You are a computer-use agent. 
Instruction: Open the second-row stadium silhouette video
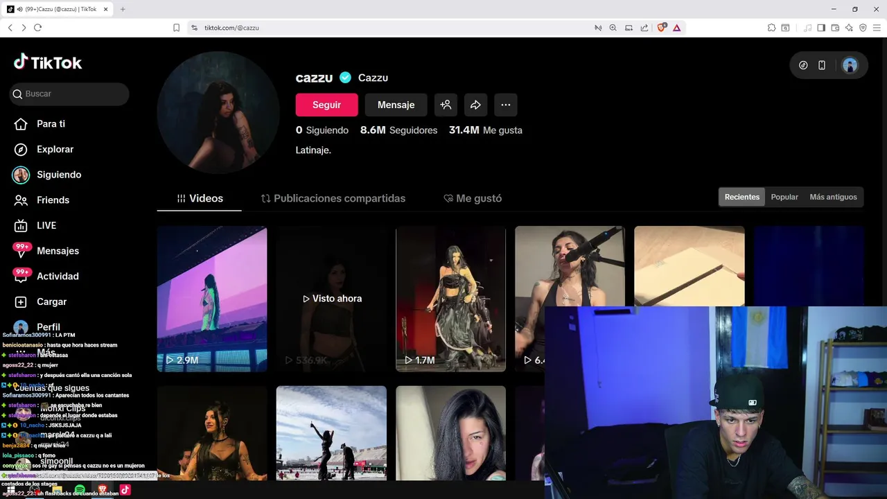click(x=331, y=433)
